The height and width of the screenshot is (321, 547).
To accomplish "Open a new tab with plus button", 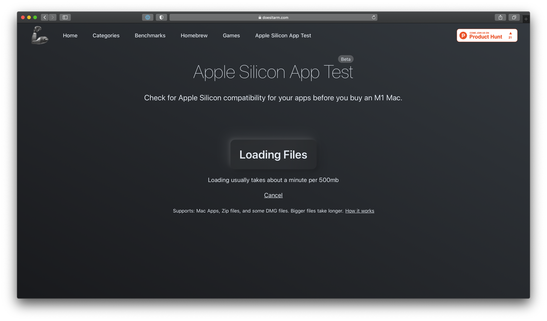I will (x=526, y=19).
